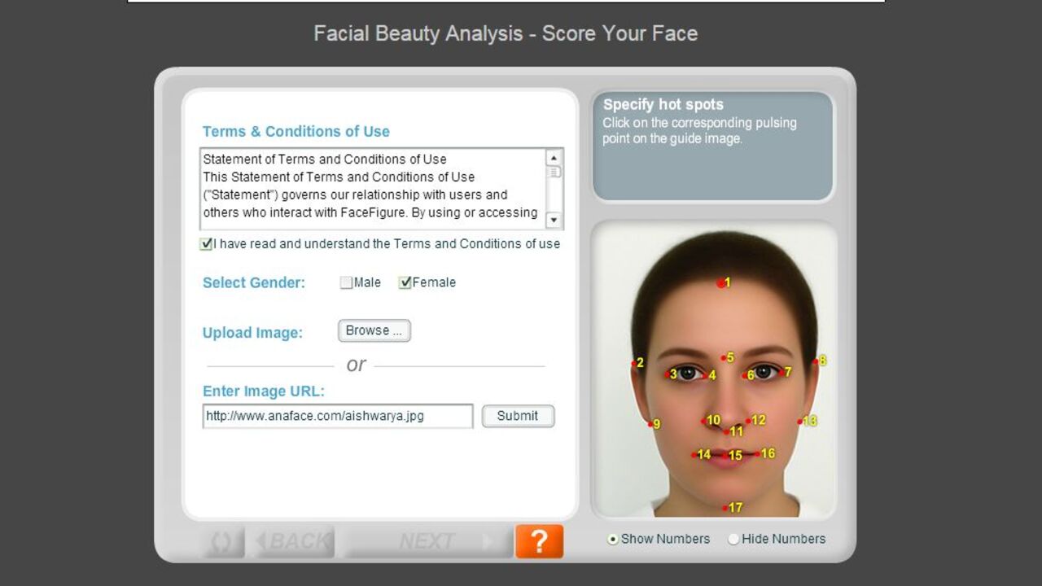Click the Upload Image label
Image resolution: width=1042 pixels, height=586 pixels.
click(x=252, y=333)
